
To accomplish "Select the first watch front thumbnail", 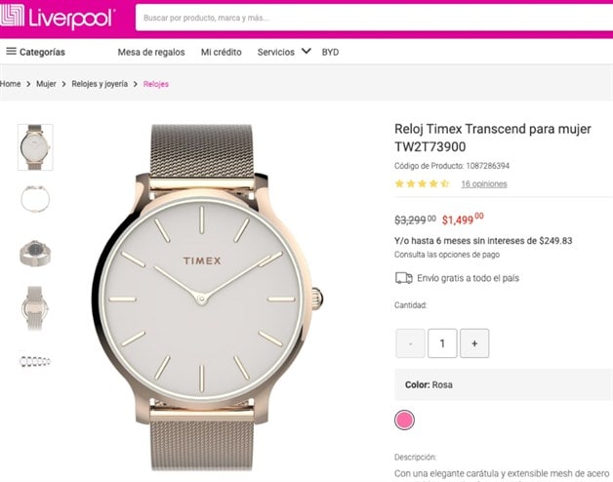I will [35, 146].
